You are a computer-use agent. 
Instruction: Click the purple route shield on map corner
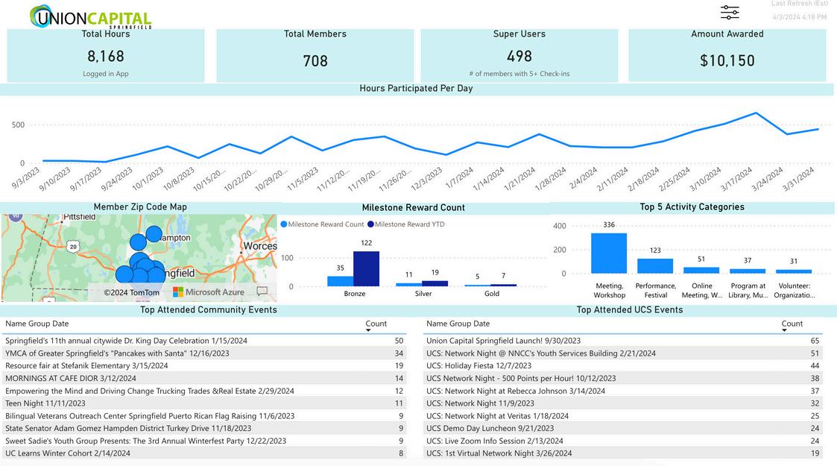click(x=16, y=216)
